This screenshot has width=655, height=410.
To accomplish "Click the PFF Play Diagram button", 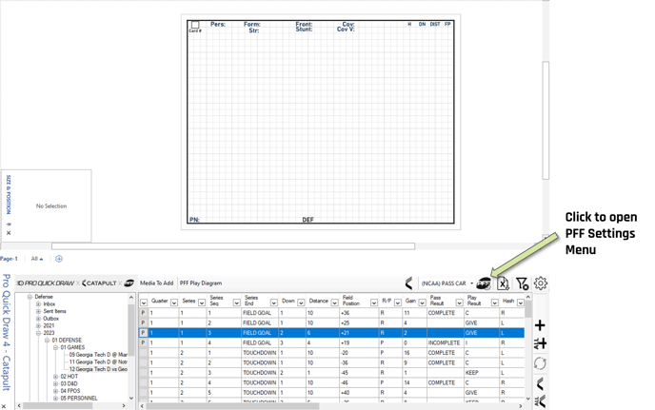I will pos(201,283).
